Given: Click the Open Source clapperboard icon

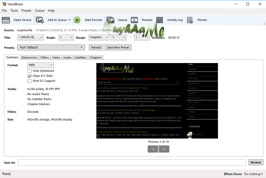Looking at the screenshot, I should tap(6, 20).
